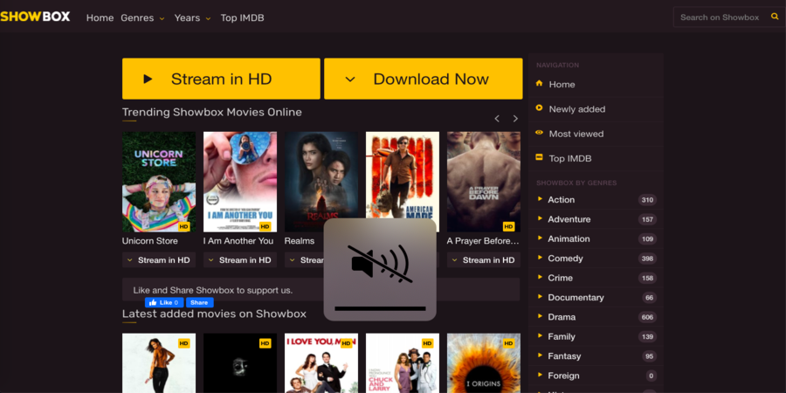Click the arrow icon beside Fantasy genre

pyautogui.click(x=540, y=355)
